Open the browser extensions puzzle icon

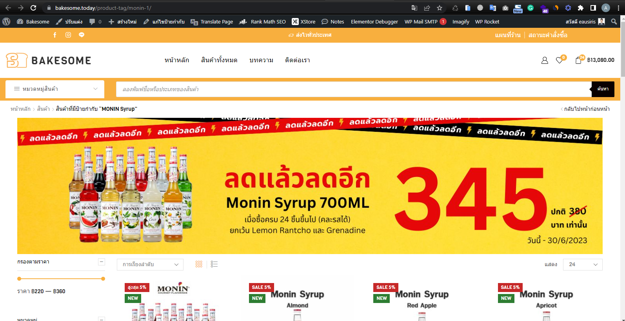pyautogui.click(x=581, y=8)
